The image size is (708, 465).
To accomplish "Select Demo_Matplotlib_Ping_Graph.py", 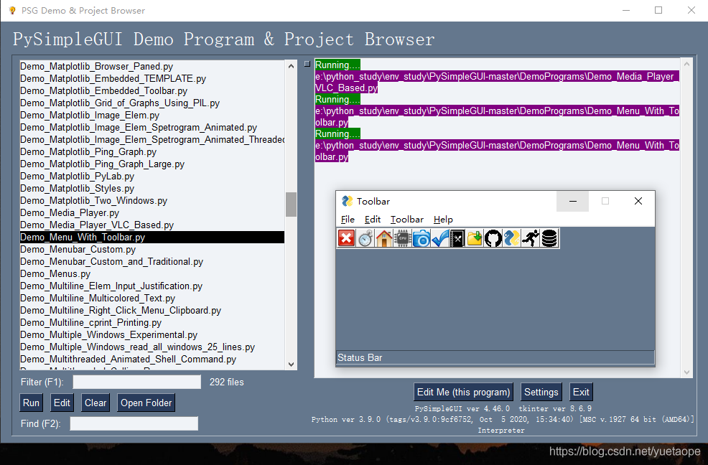I will [x=152, y=151].
